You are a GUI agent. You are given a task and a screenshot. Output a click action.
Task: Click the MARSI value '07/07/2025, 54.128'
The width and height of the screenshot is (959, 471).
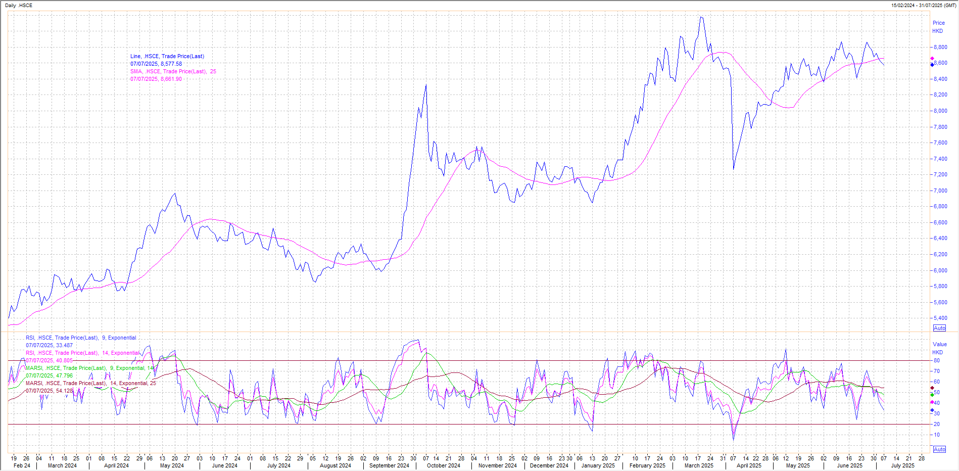click(50, 391)
